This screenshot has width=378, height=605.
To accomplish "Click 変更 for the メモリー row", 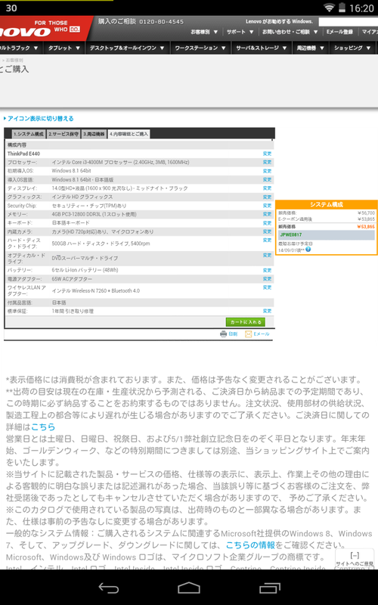I will tap(268, 214).
